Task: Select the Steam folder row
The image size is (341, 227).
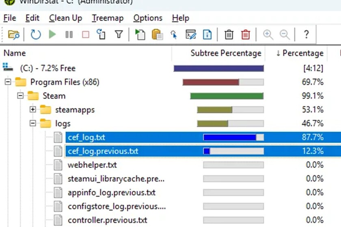Action: [170, 96]
